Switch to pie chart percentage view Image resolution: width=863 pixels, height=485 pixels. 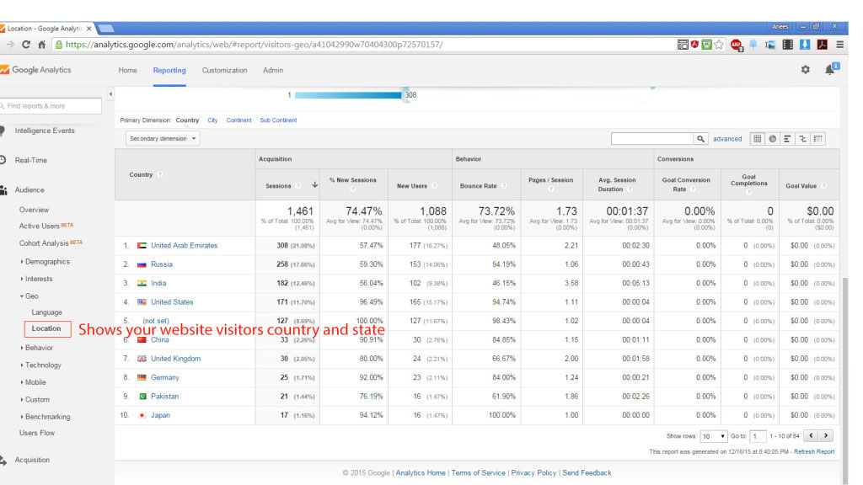[773, 139]
